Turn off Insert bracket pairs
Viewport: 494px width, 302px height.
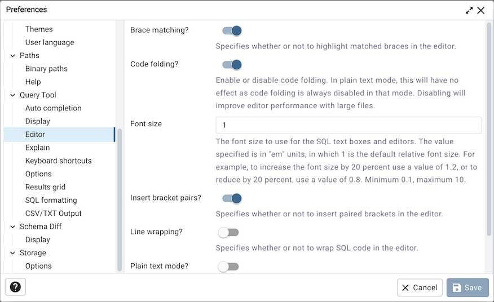click(x=231, y=198)
